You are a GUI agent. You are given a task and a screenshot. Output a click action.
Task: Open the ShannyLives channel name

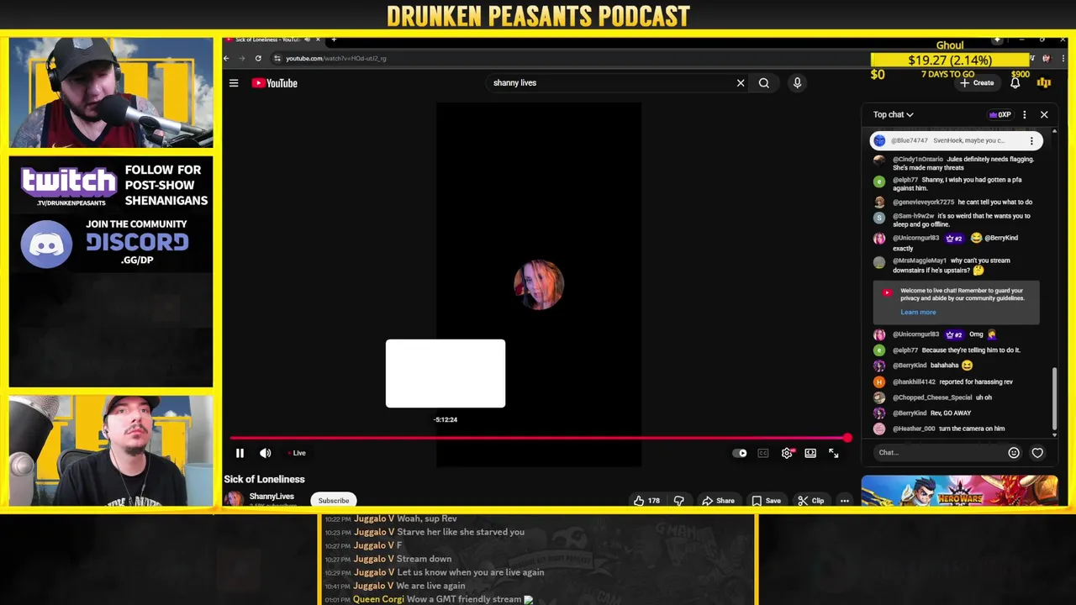[x=272, y=497]
